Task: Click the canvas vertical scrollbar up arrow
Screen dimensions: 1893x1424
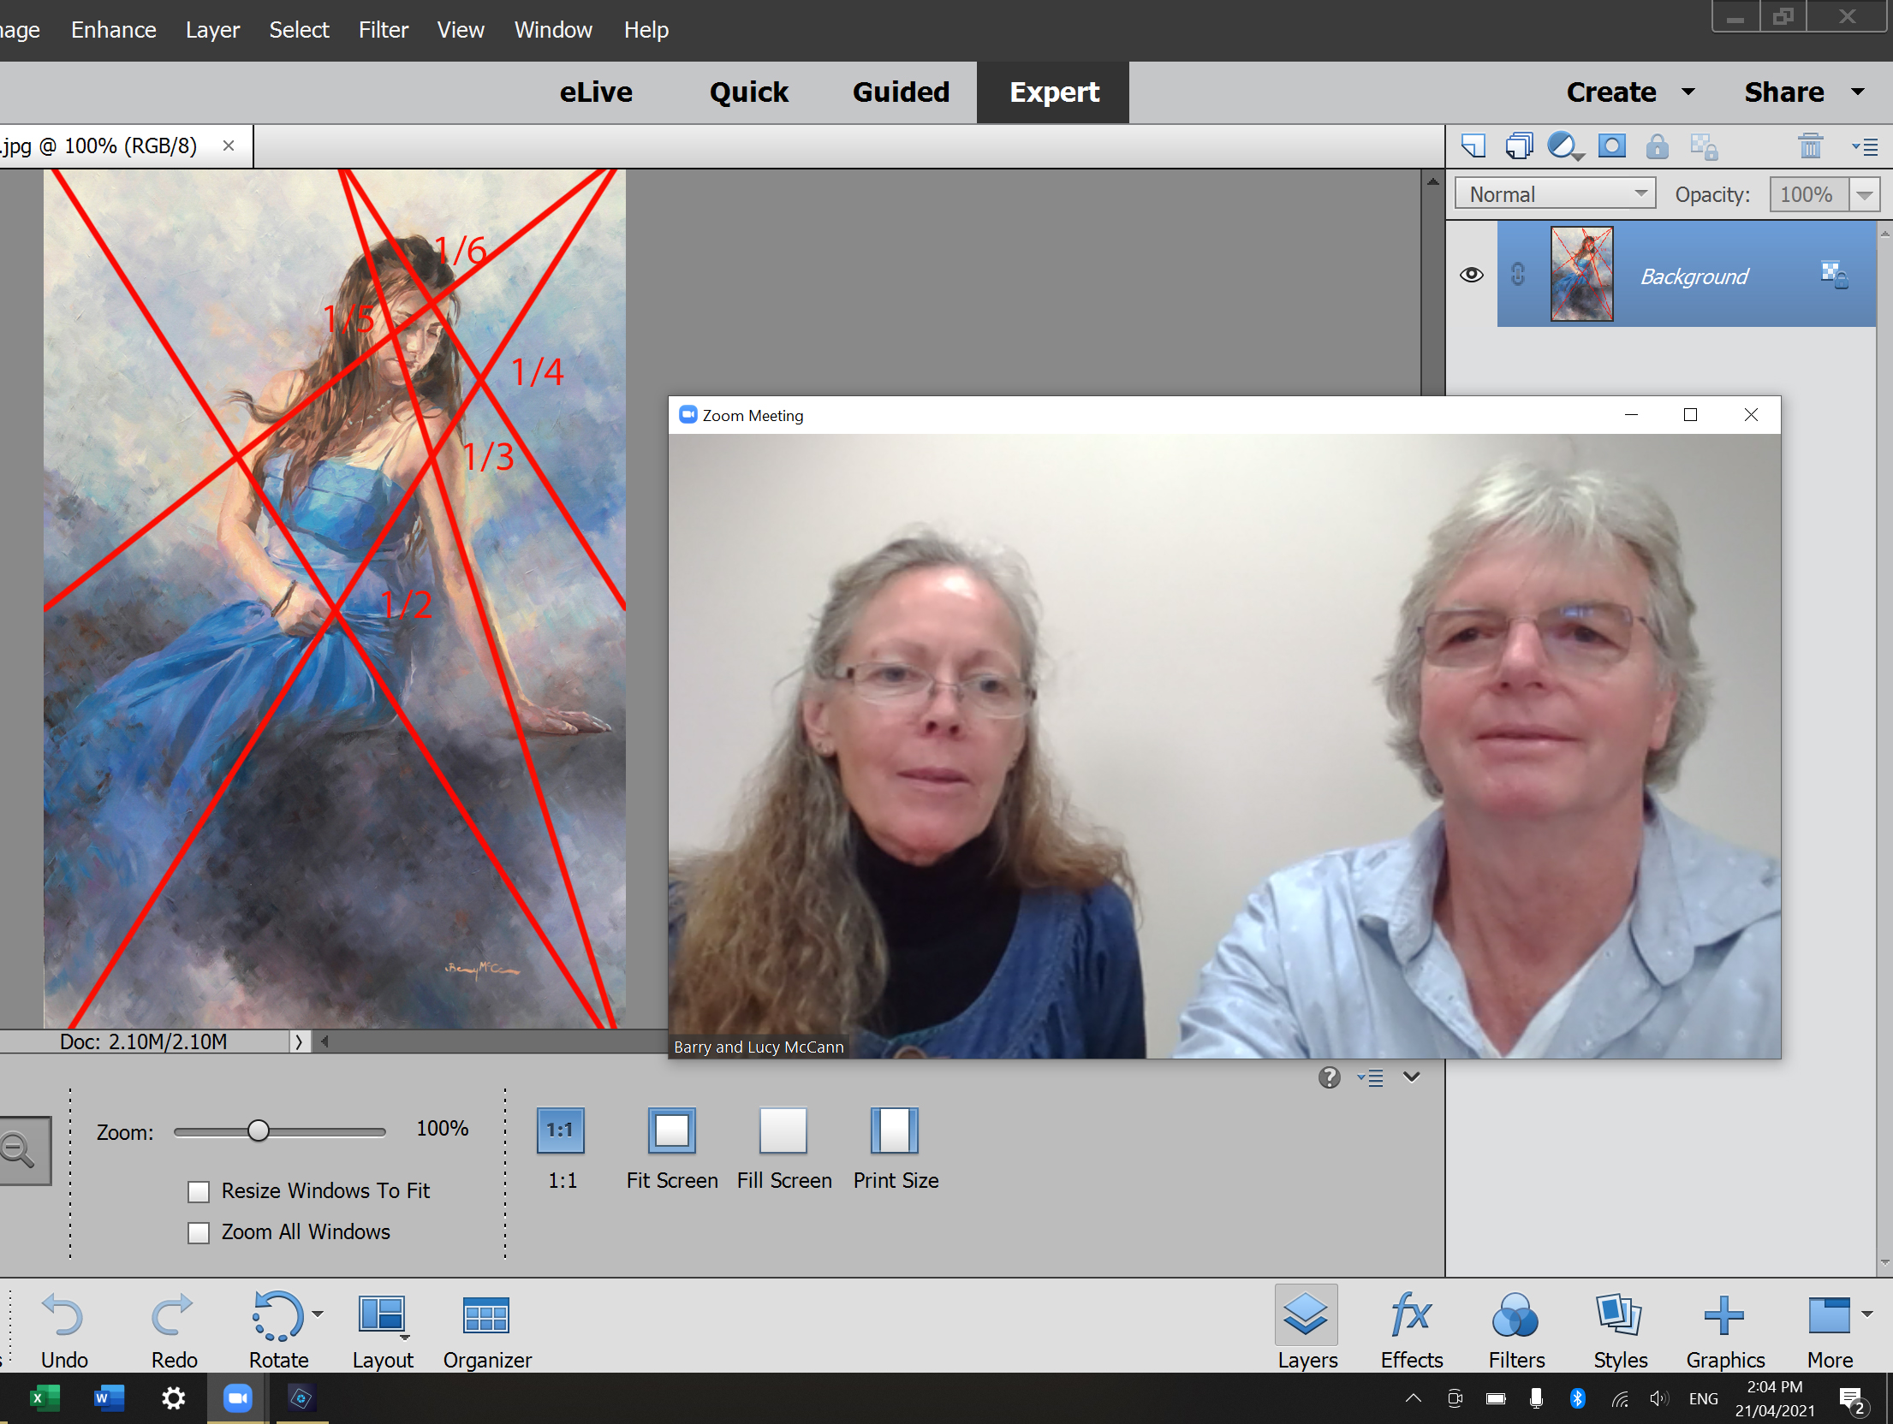Action: tap(1432, 182)
